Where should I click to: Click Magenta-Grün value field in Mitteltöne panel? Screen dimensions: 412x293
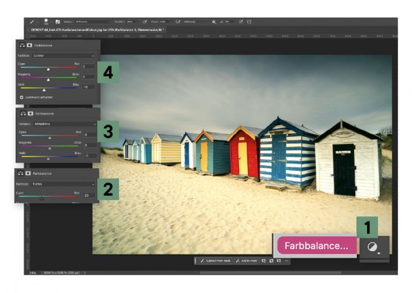[90, 145]
